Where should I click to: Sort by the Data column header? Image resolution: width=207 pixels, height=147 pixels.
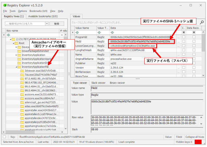(143, 28)
